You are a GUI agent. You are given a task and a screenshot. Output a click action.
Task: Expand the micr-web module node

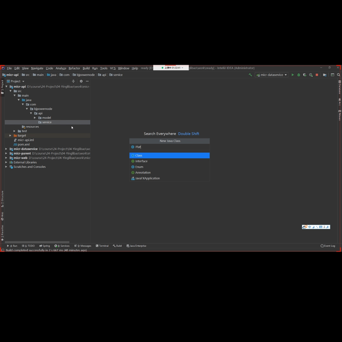(6, 158)
